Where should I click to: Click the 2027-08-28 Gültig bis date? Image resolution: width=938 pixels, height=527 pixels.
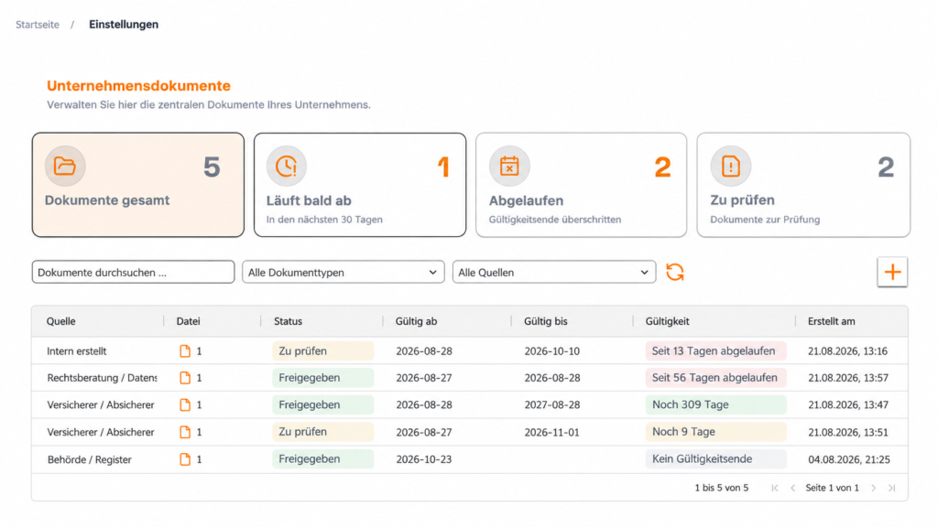(x=552, y=405)
